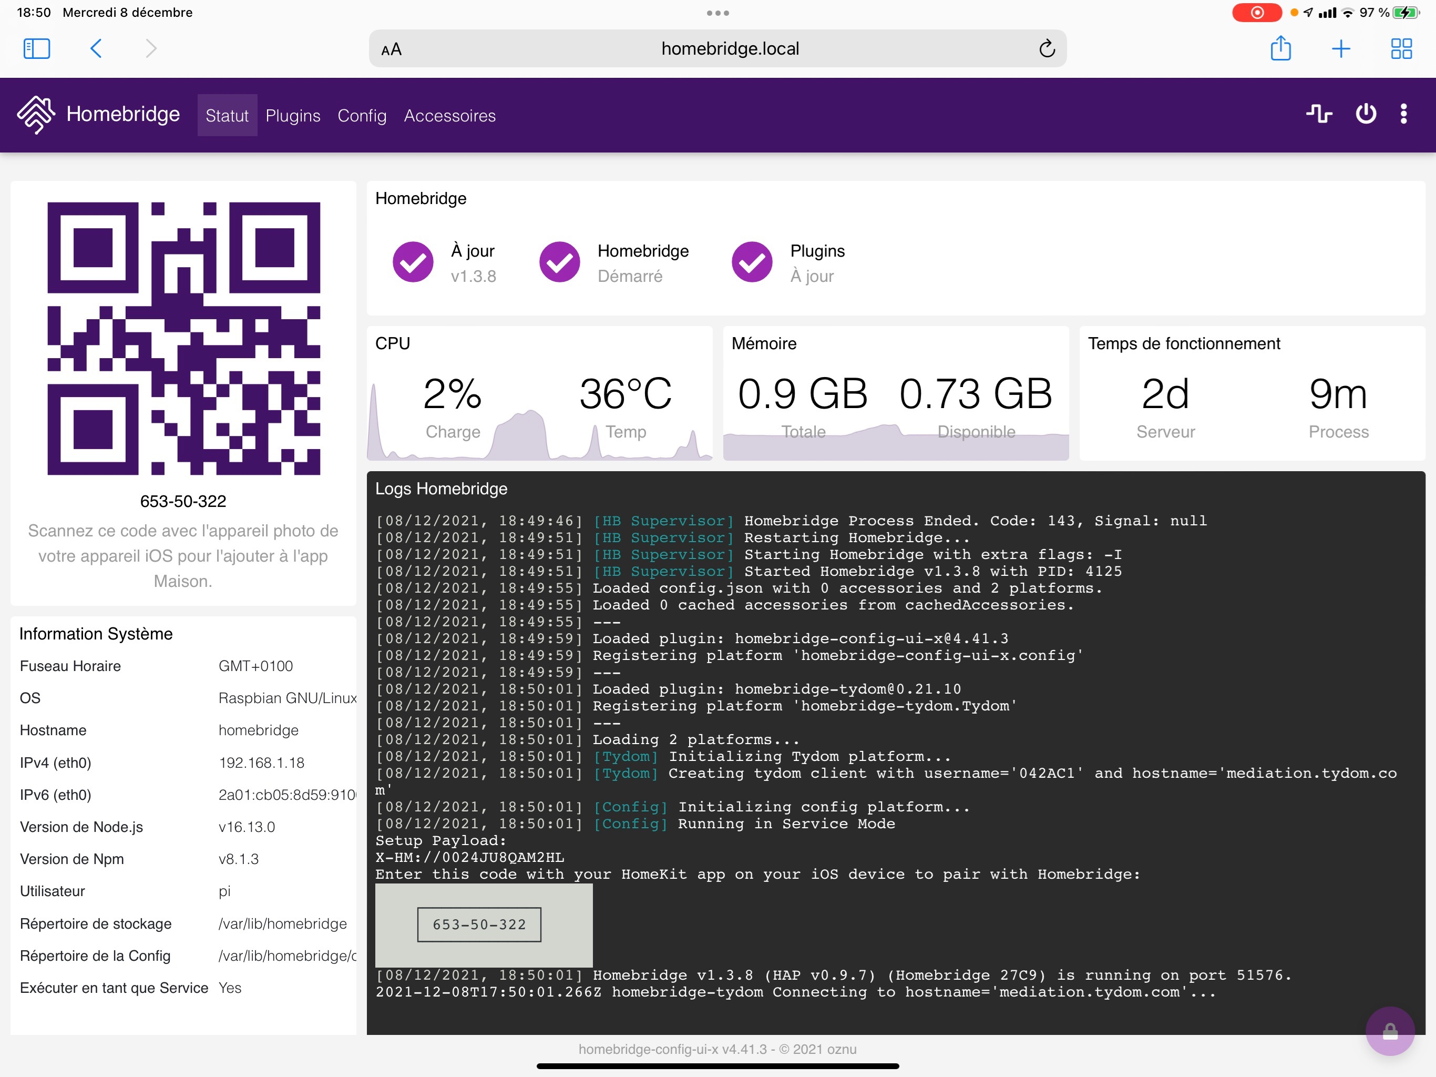Click the Statut menu item
Screen dimensions: 1436x1077
click(227, 116)
